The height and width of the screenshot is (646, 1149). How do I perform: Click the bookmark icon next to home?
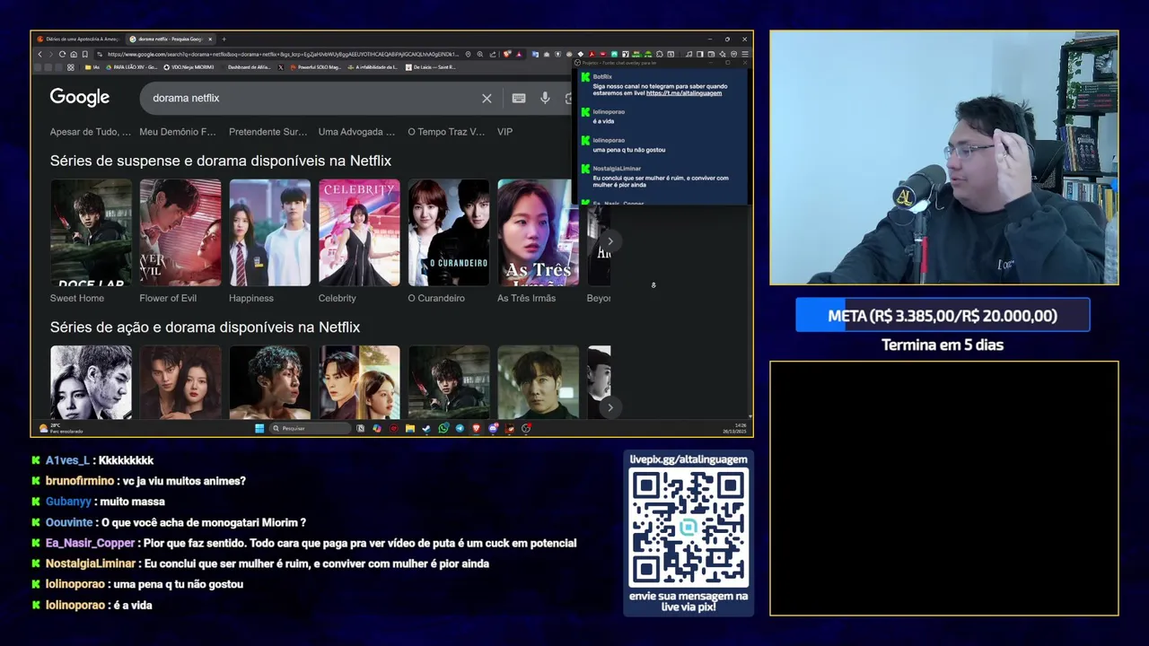click(85, 54)
